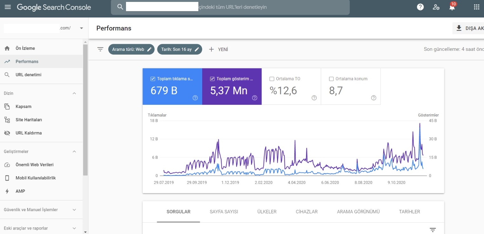The image size is (484, 234).
Task: Open the Google apps grid icon
Action: tap(476, 7)
